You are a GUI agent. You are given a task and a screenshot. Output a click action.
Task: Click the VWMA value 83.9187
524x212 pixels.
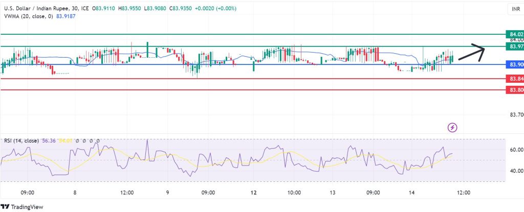click(x=66, y=16)
